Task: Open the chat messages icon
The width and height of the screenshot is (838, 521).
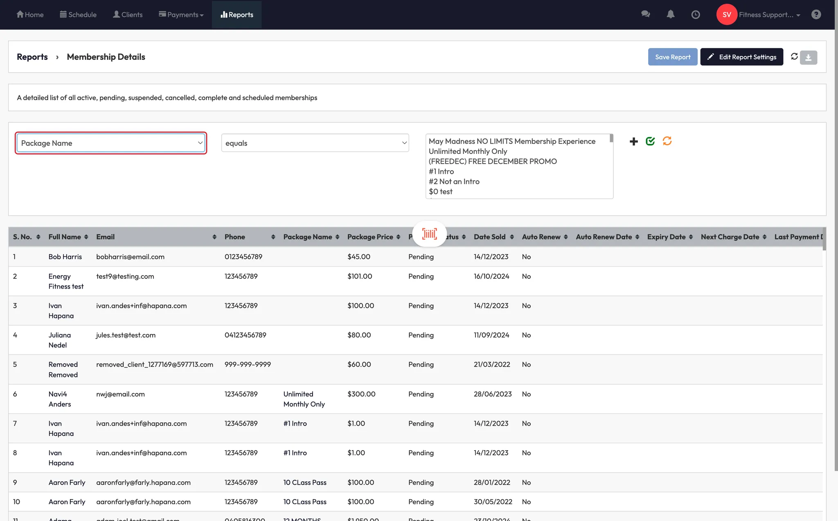Action: point(645,14)
